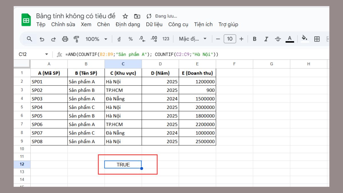This screenshot has height=193, width=343.
Task: Click the print icon in toolbar
Action: point(65,39)
